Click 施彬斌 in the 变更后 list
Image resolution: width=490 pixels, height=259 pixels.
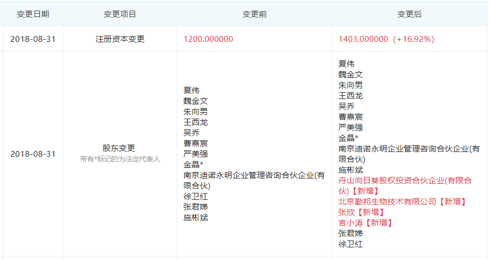pyautogui.click(x=350, y=170)
